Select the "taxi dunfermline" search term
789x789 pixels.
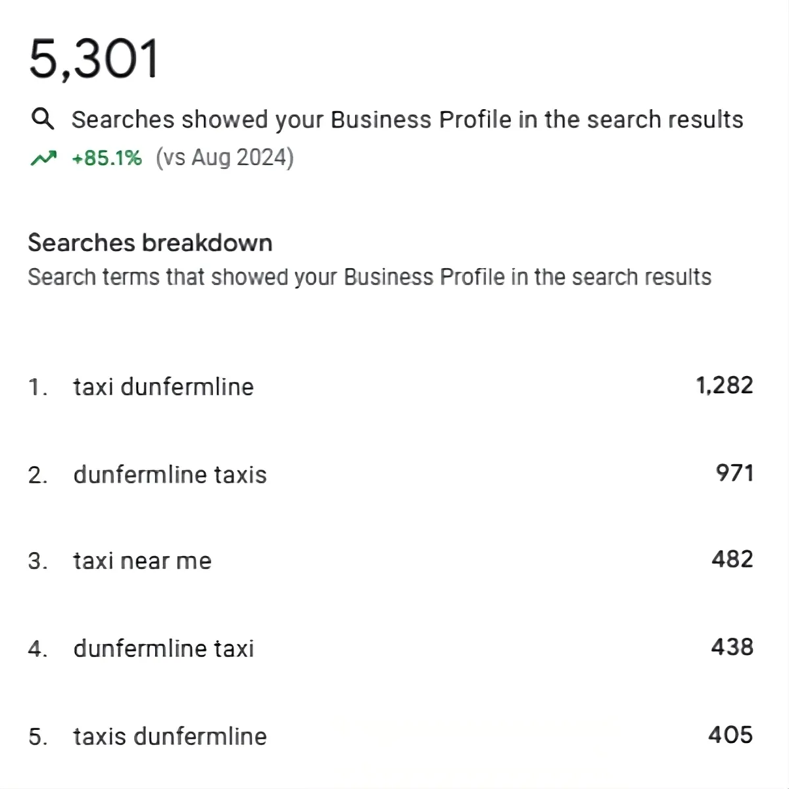pos(163,387)
